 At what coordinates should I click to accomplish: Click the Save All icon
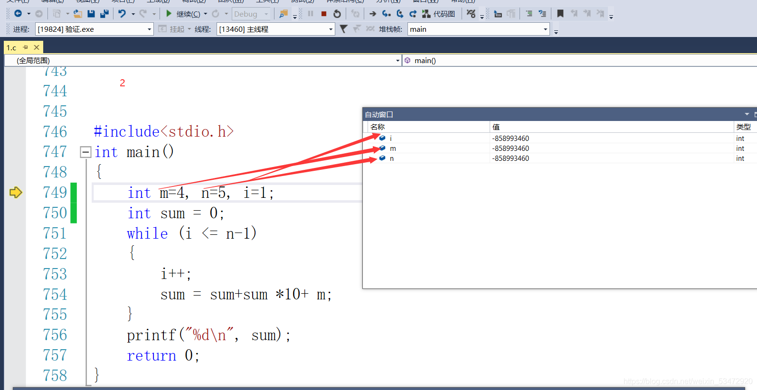tap(104, 14)
